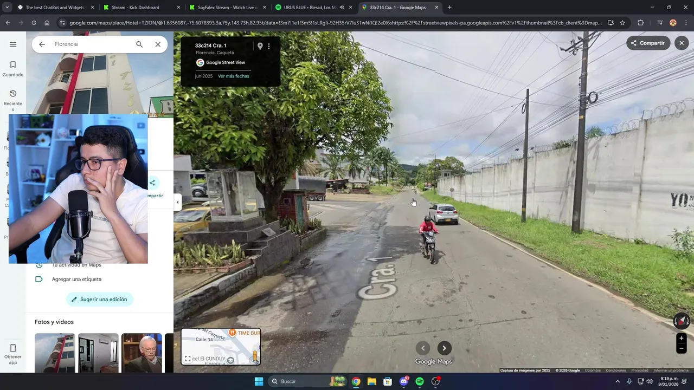This screenshot has height=390, width=694.
Task: Switch to the 'Stream - Kick Dashboard' tab
Action: click(142, 8)
